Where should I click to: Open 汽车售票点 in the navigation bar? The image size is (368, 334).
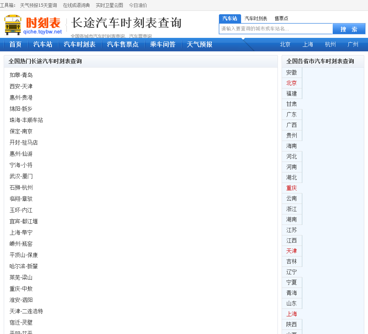click(122, 44)
